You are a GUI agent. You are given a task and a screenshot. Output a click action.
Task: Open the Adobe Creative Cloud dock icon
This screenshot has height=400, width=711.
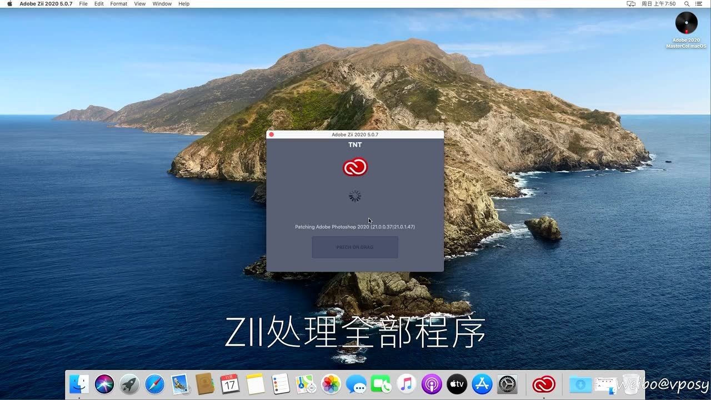(543, 383)
